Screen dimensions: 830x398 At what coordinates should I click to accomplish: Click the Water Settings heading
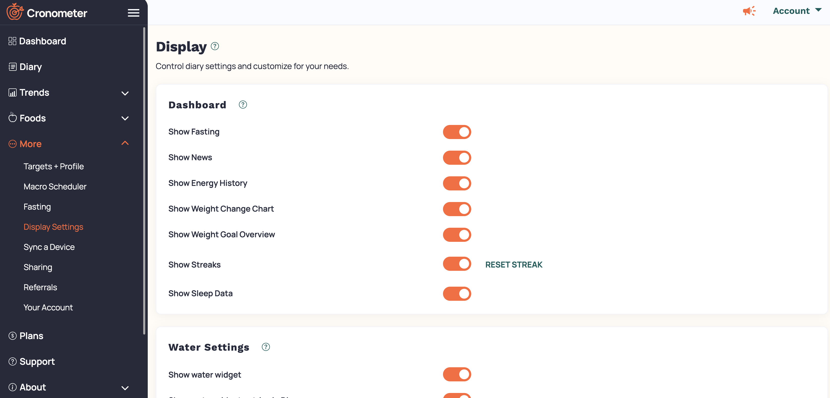click(209, 347)
